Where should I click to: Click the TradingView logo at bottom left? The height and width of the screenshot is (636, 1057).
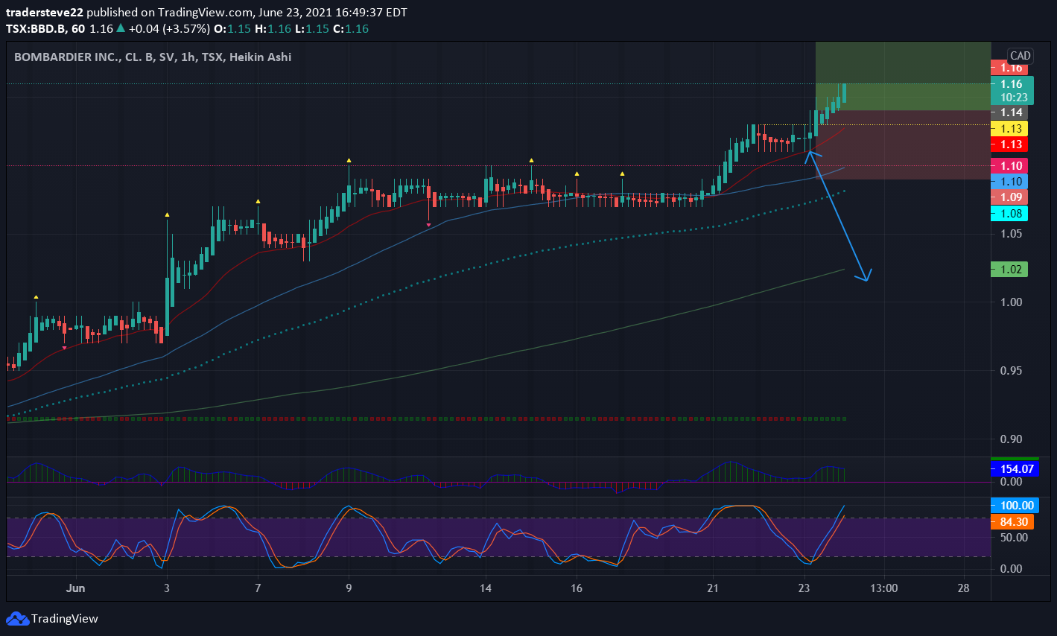[x=52, y=618]
